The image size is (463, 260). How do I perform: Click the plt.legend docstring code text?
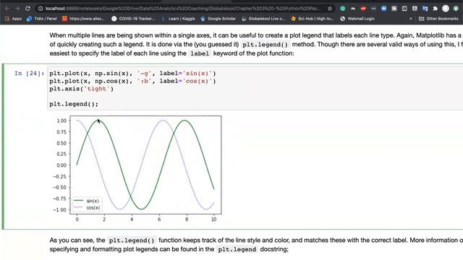pyautogui.click(x=237, y=249)
